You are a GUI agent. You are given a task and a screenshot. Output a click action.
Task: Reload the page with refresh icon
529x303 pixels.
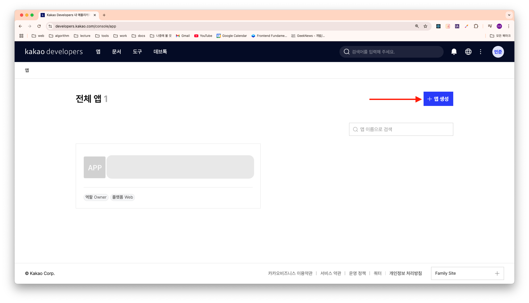click(x=39, y=26)
